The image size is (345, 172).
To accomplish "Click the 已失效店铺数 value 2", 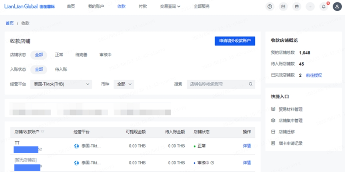I will pyautogui.click(x=300, y=75).
